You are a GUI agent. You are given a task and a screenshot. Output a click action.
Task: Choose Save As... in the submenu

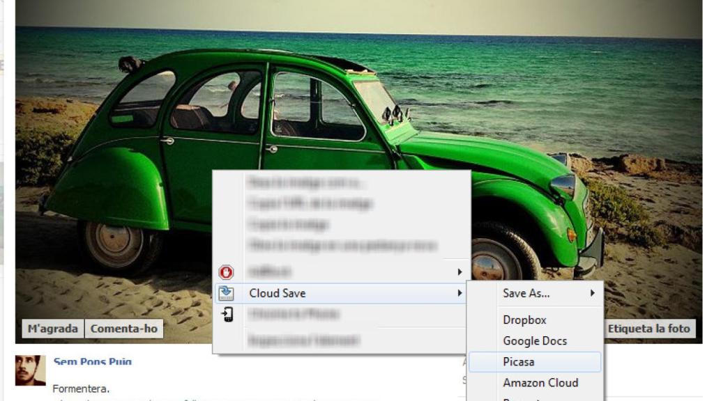(x=526, y=293)
